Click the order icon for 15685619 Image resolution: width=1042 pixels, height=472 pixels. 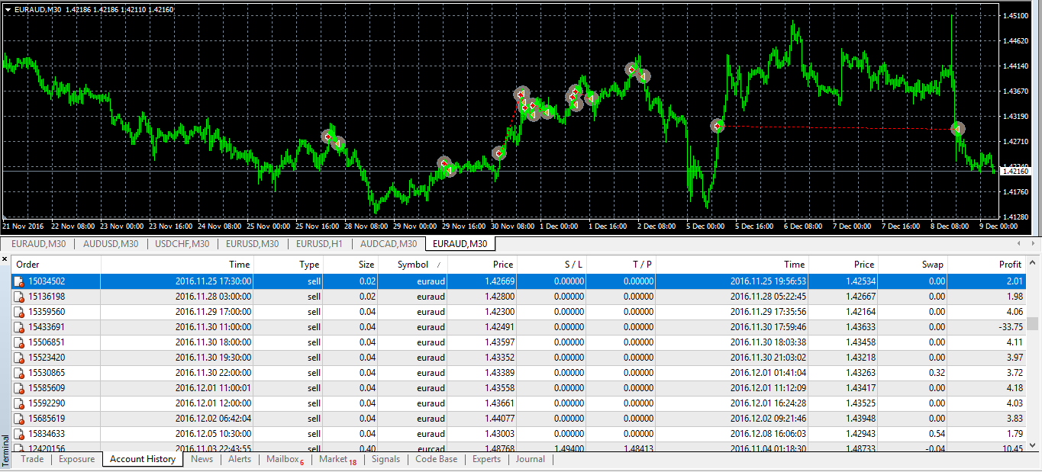pos(19,419)
